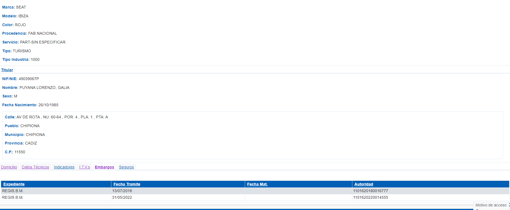Click the Motivo de acceso label
The height and width of the screenshot is (210, 510).
click(x=491, y=205)
